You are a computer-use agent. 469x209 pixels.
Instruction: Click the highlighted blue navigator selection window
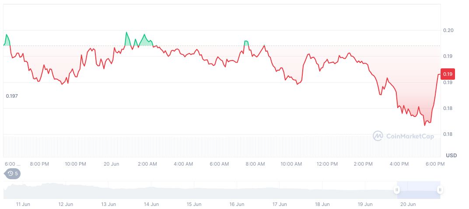(418, 190)
